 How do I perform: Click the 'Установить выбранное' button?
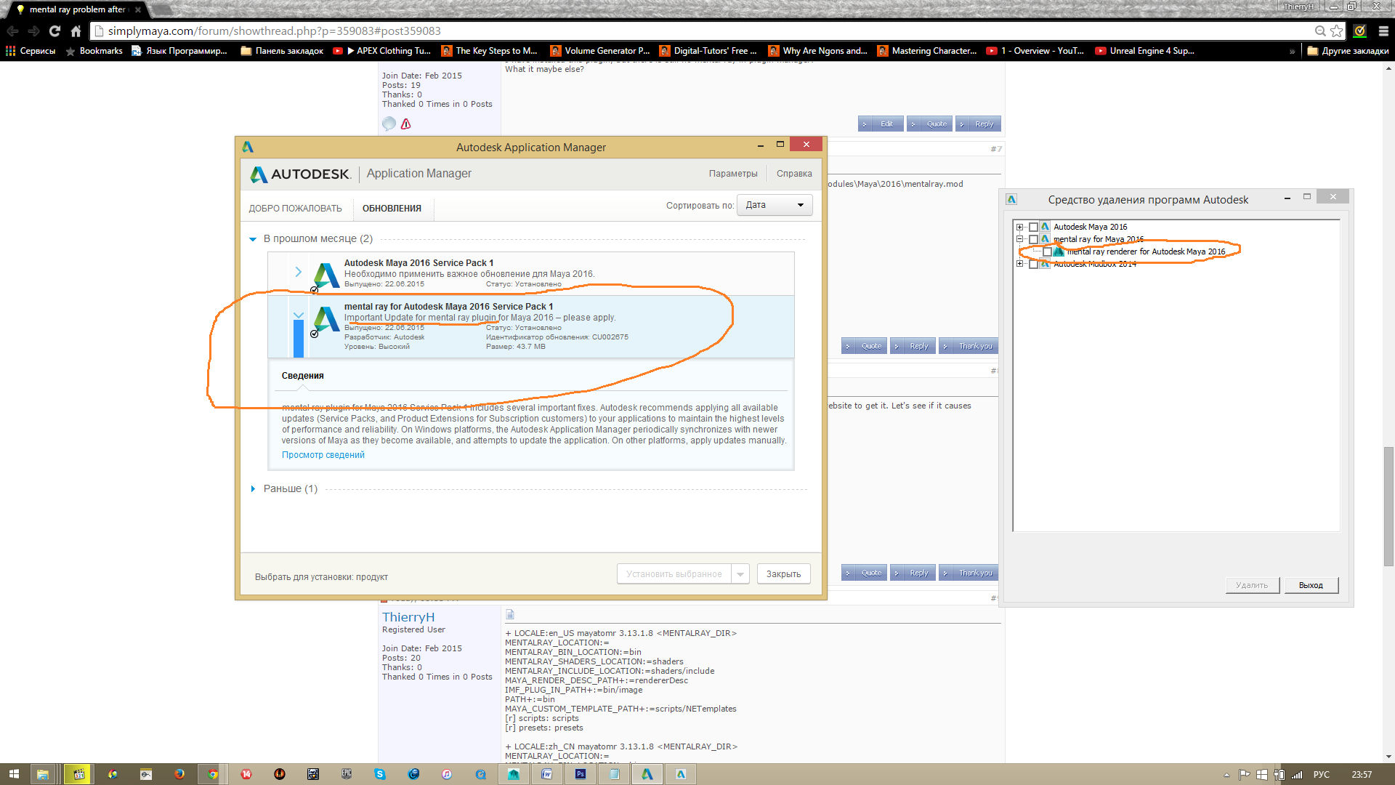(x=674, y=574)
